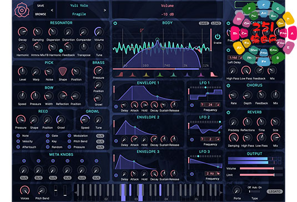Screen dimensions: 297x202
Task: Click the Envelope 1 curve display
Action: [148, 93]
